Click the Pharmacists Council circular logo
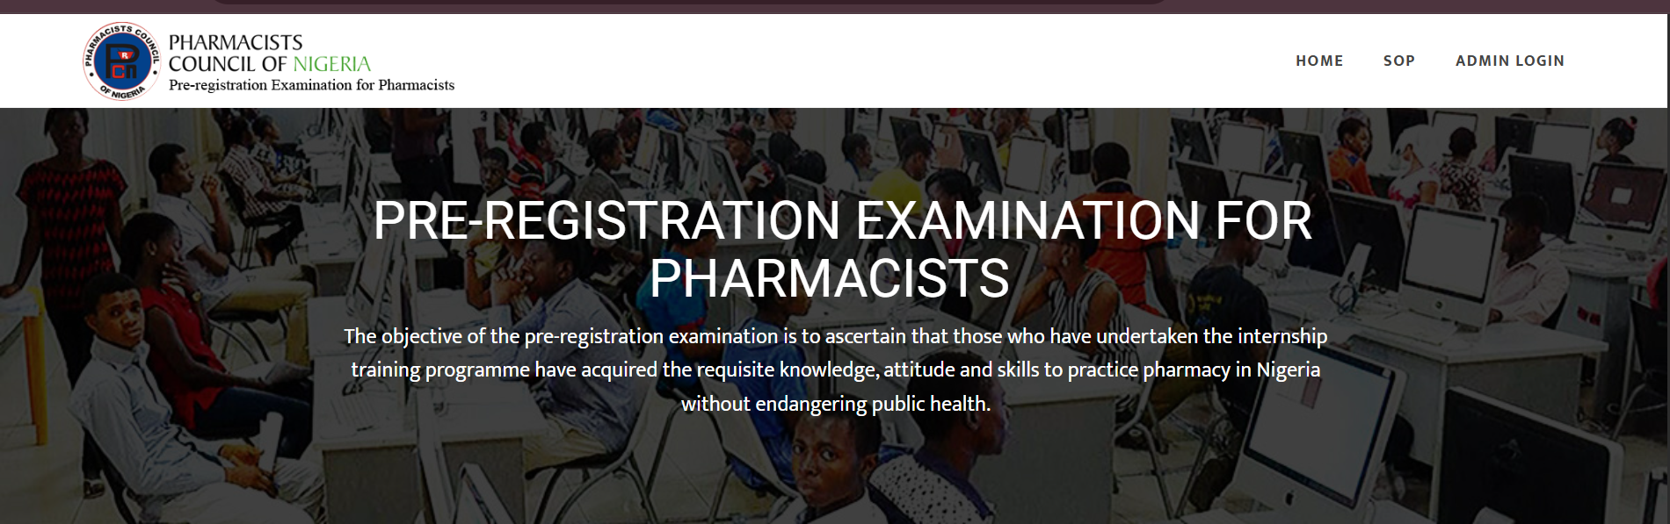The image size is (1670, 524). tap(121, 61)
